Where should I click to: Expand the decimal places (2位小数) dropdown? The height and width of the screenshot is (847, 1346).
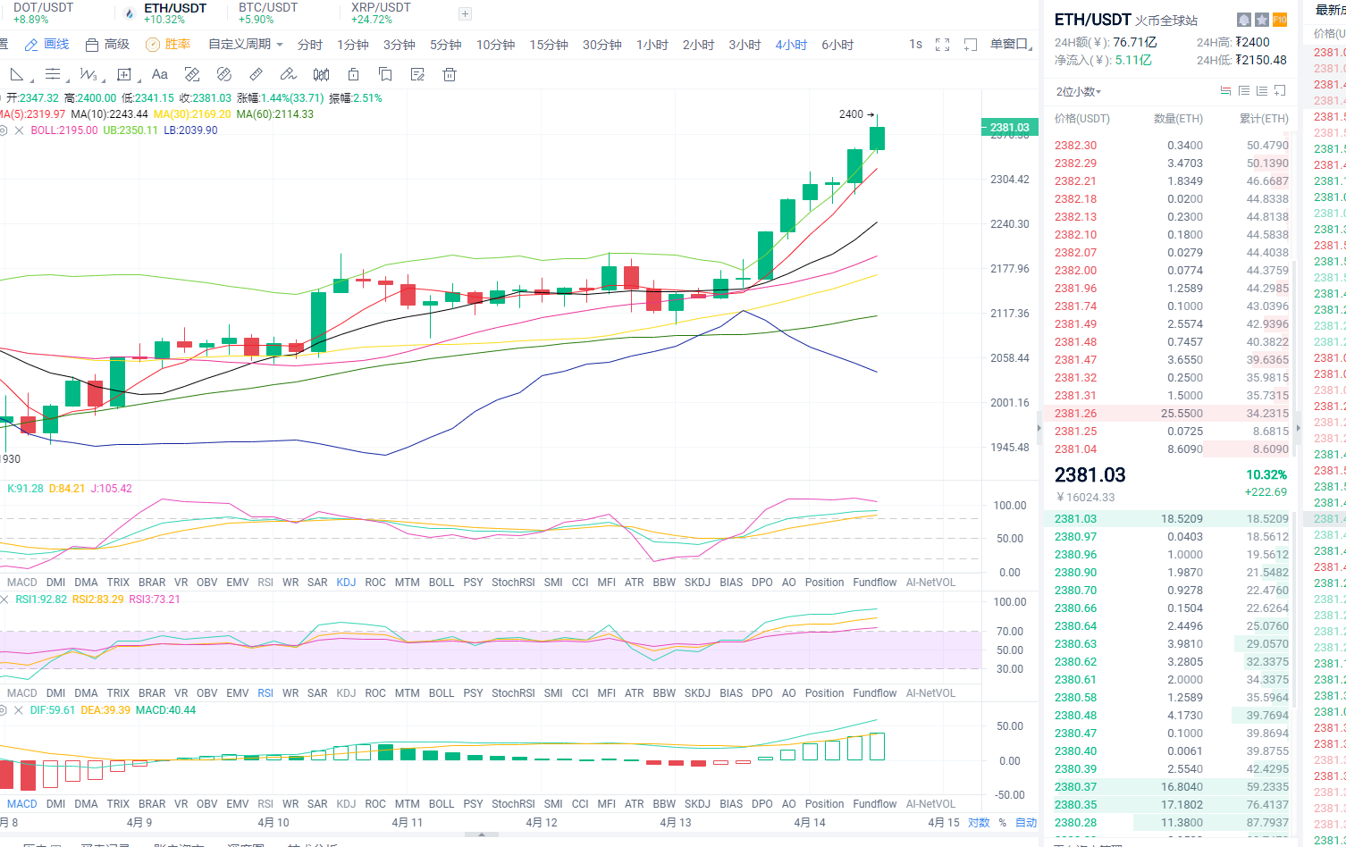pos(1079,91)
